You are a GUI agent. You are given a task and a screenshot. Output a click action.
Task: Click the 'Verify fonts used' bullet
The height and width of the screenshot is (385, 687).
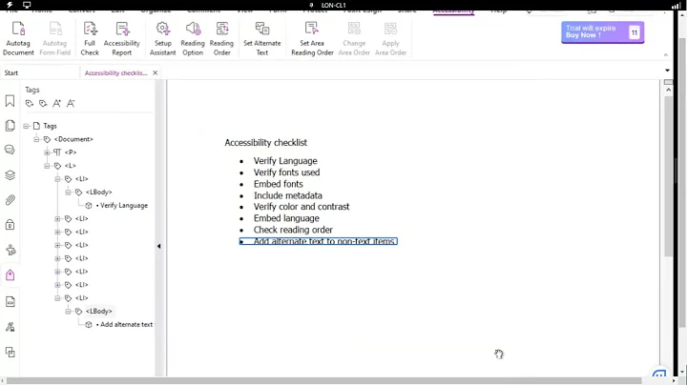click(286, 172)
